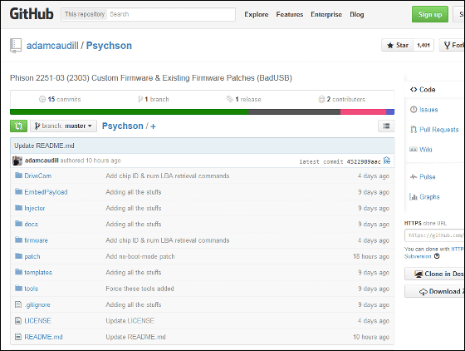Click the green segment of language bar
The height and width of the screenshot is (351, 465).
pos(130,112)
